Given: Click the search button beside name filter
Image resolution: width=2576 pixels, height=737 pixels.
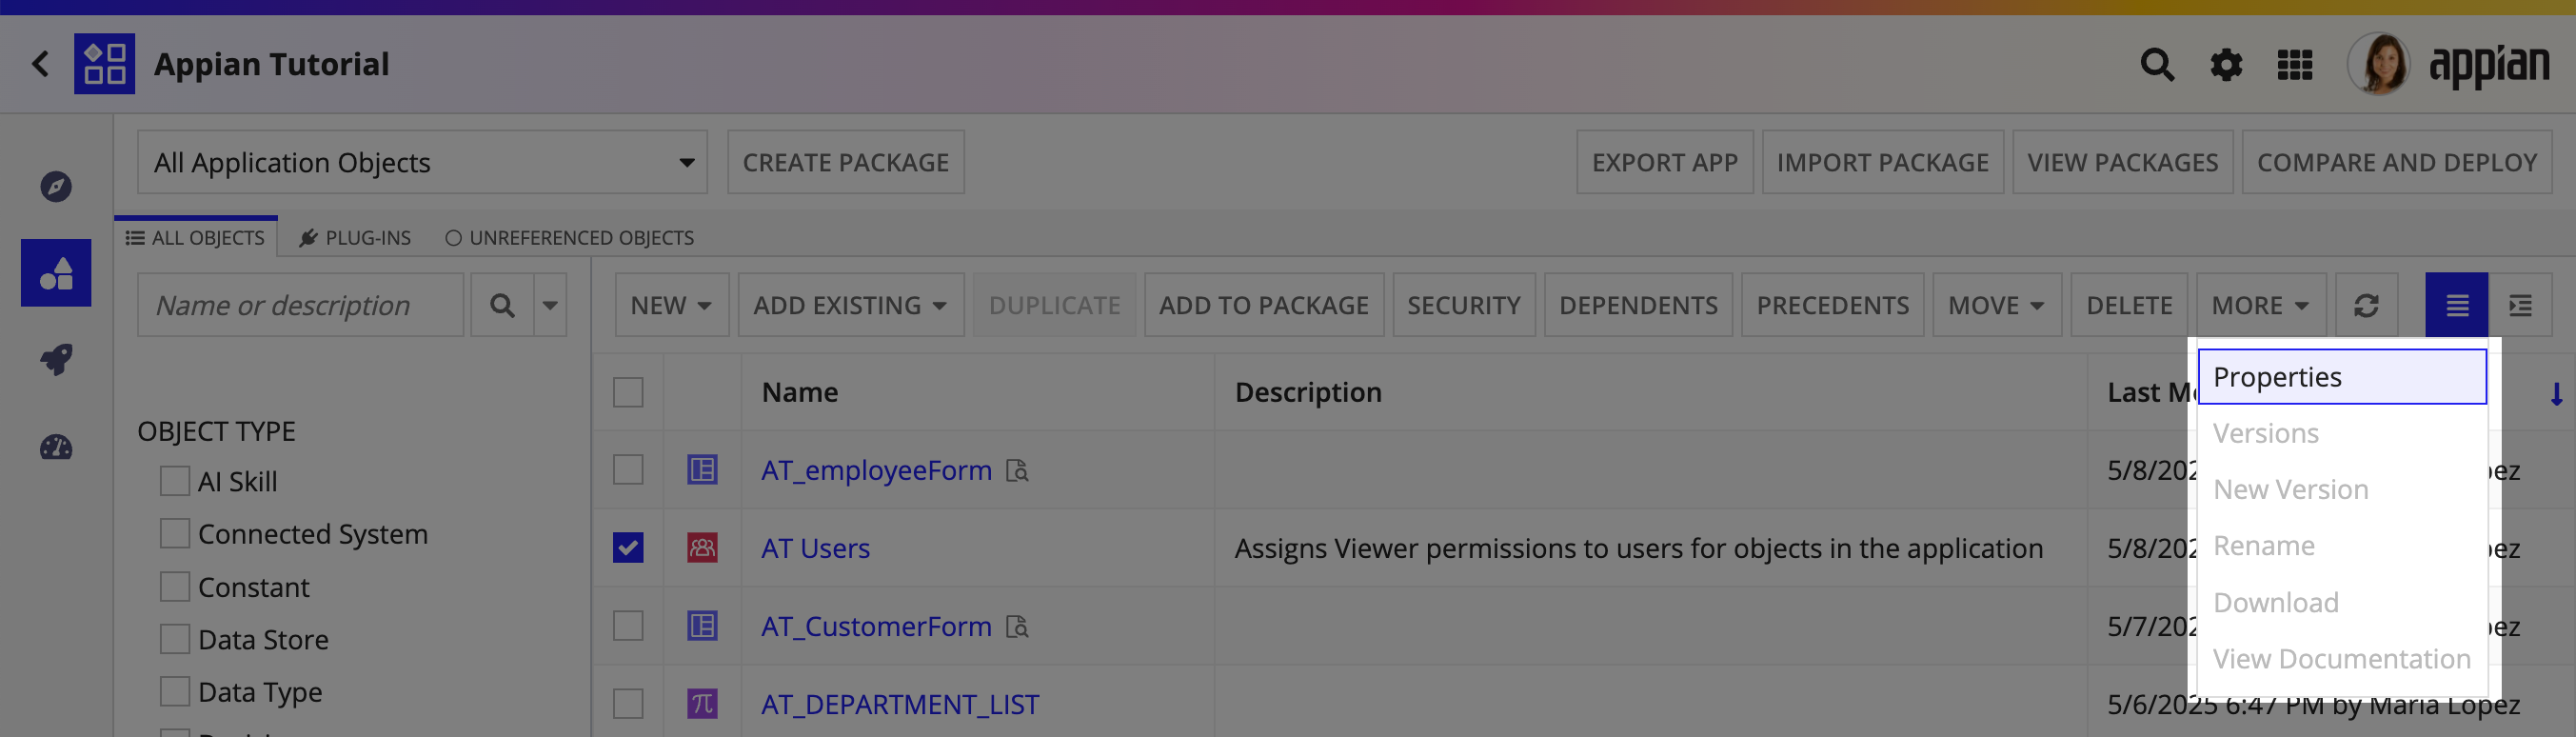Looking at the screenshot, I should tap(503, 305).
